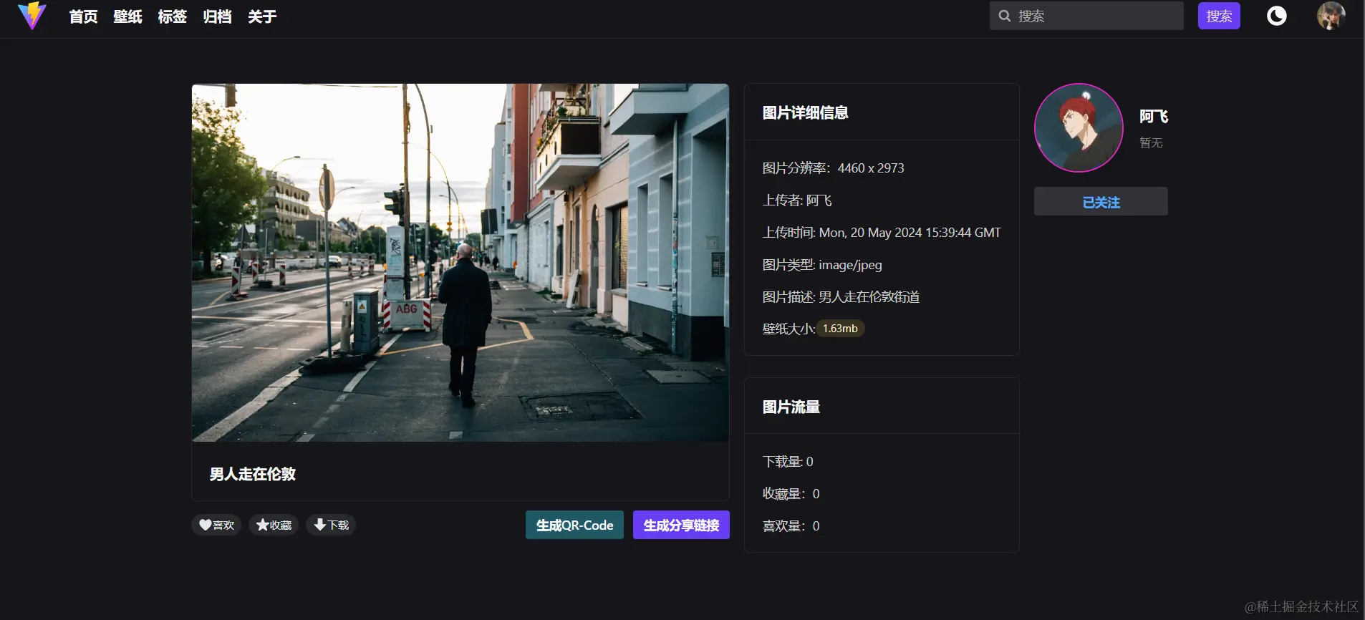The height and width of the screenshot is (620, 1365).
Task: Click the search magnifier icon
Action: point(1005,16)
